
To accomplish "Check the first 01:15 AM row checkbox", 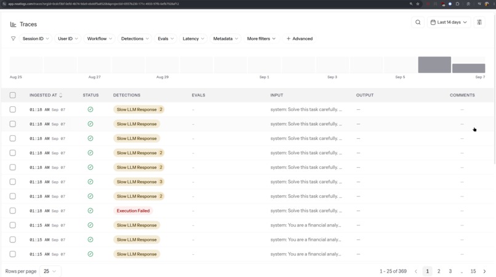I will point(13,225).
